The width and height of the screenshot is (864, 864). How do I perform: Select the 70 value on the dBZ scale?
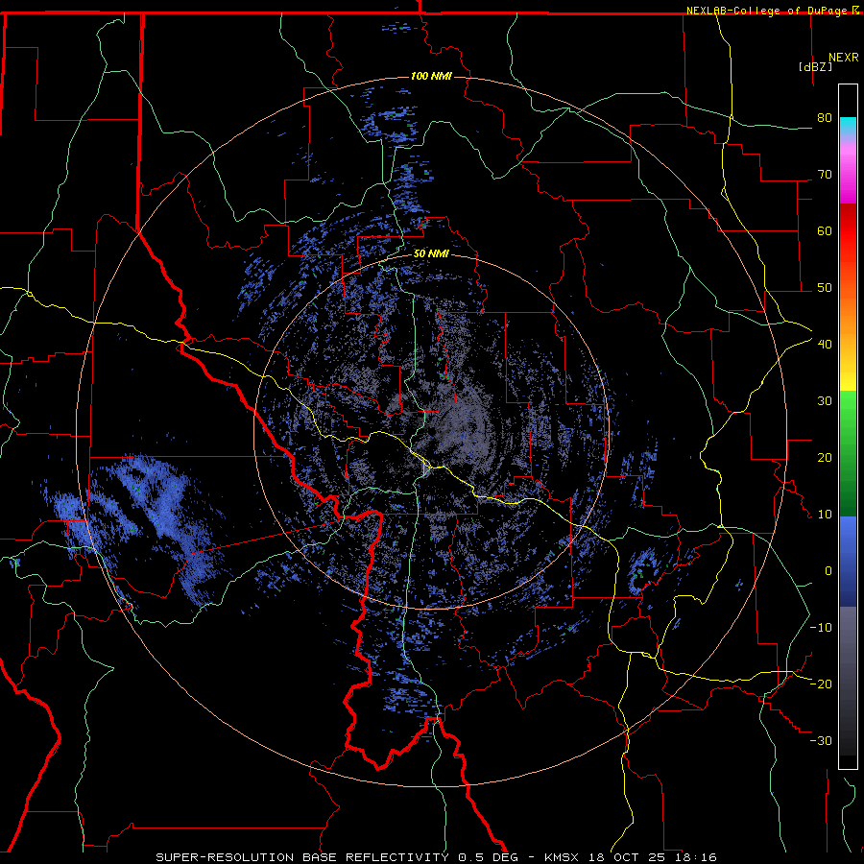coord(825,174)
